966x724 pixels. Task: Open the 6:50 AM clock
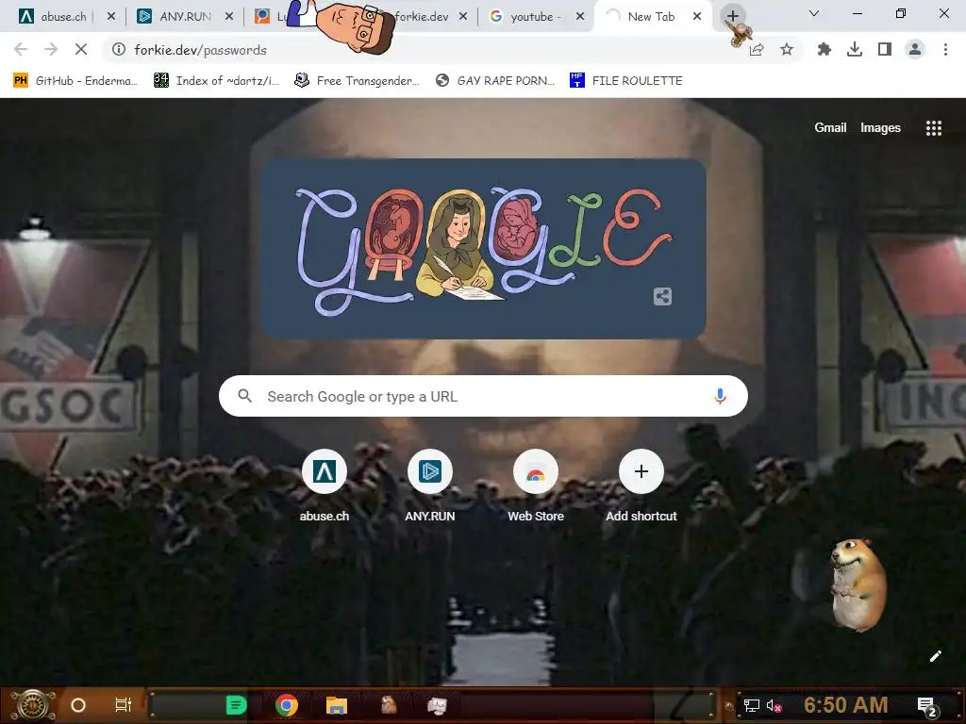(845, 705)
